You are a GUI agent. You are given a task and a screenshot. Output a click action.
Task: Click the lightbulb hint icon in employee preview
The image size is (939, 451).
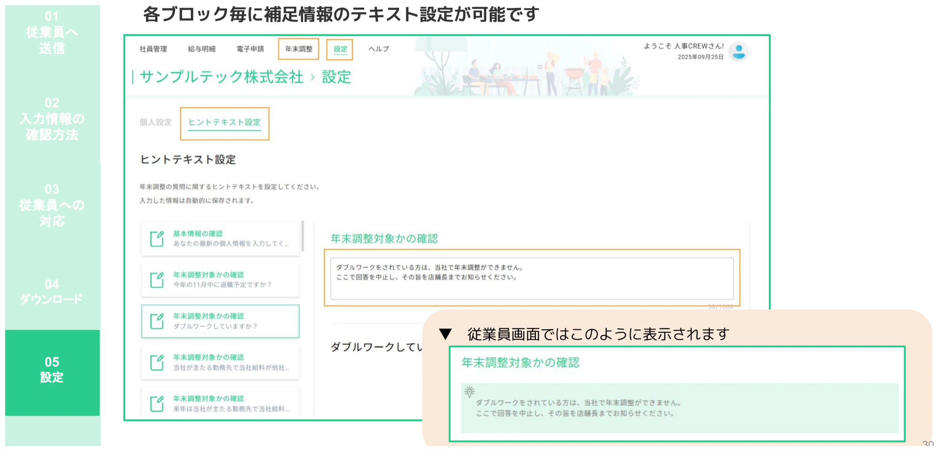pos(469,392)
